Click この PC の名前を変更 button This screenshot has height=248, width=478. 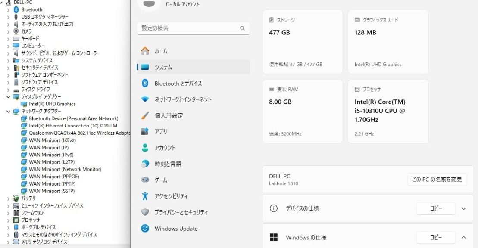pos(437,180)
